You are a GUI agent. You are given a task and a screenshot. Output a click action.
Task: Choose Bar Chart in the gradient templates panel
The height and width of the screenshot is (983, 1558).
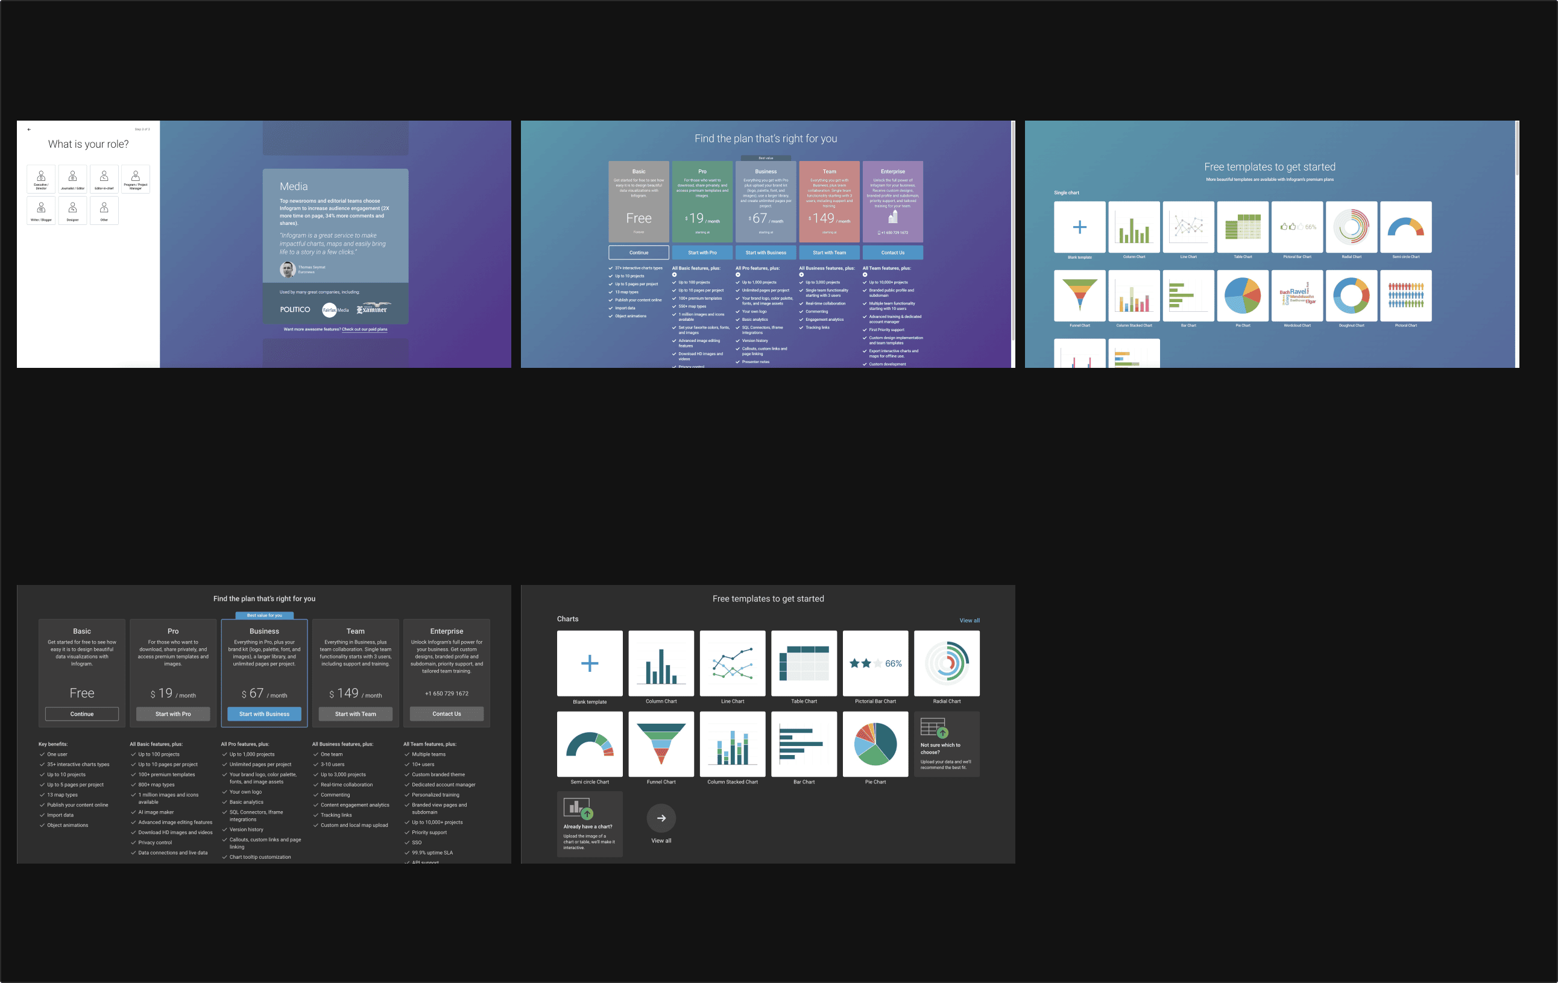tap(1188, 296)
